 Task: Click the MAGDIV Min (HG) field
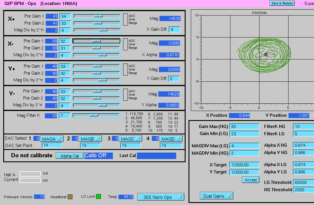[244, 153]
